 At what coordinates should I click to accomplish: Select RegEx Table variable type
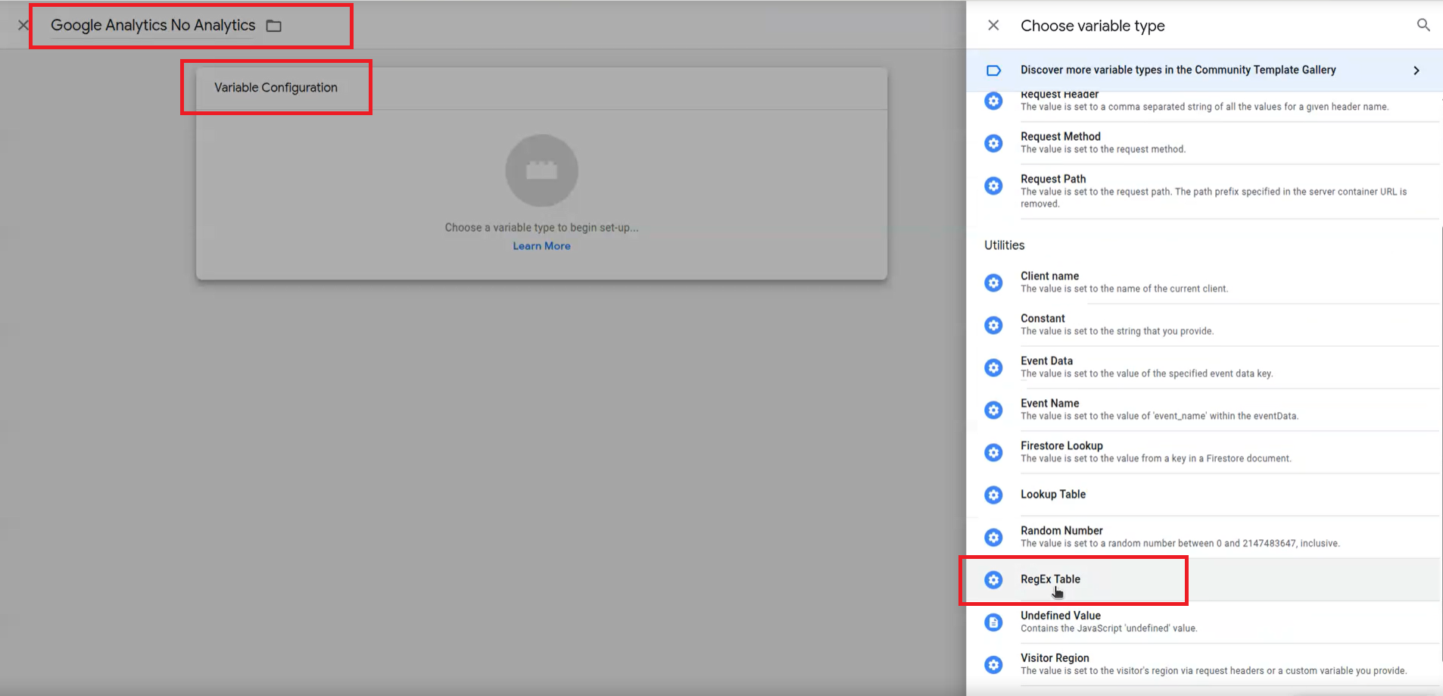click(x=1204, y=579)
